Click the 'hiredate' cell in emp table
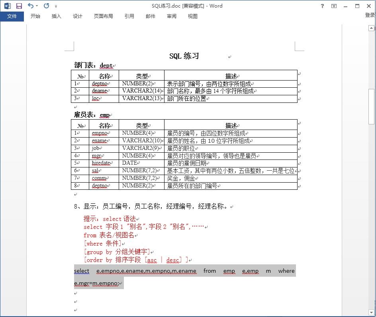376x317 pixels. [x=104, y=163]
